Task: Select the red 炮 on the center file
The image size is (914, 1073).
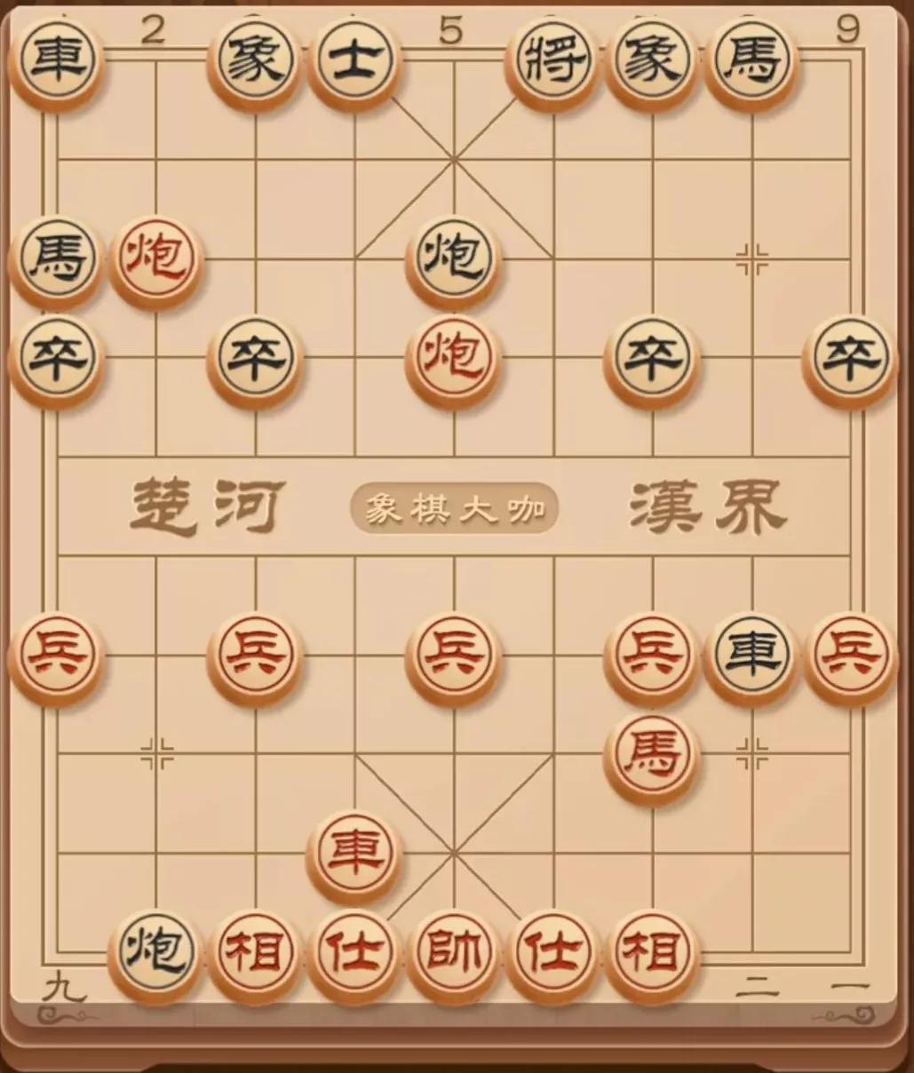Action: coord(454,361)
